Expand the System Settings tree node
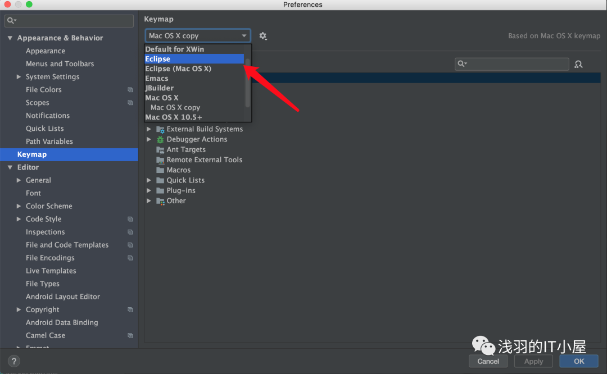The width and height of the screenshot is (607, 374). tap(19, 77)
